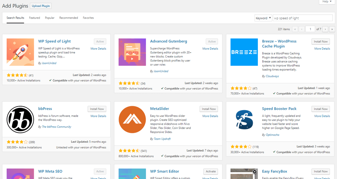Screen dimensions: 337x179
Task: Click the '221 items' count text
Action: point(284,29)
